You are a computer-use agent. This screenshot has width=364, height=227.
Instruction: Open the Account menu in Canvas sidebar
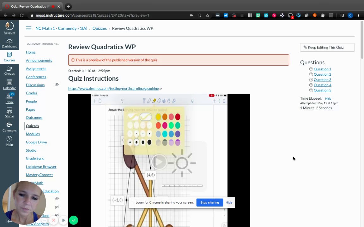click(9, 28)
